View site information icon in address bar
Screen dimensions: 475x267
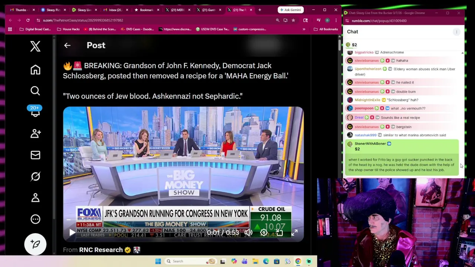[x=38, y=20]
